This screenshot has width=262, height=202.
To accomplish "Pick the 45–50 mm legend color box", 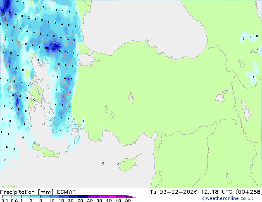I will [x=121, y=197].
